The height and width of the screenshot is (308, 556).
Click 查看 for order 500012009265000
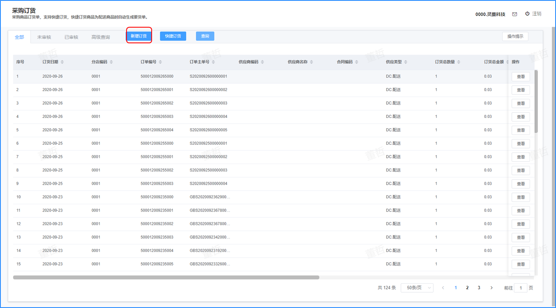point(521,77)
